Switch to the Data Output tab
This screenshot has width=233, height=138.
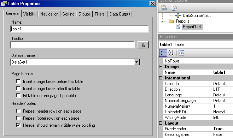click(120, 14)
